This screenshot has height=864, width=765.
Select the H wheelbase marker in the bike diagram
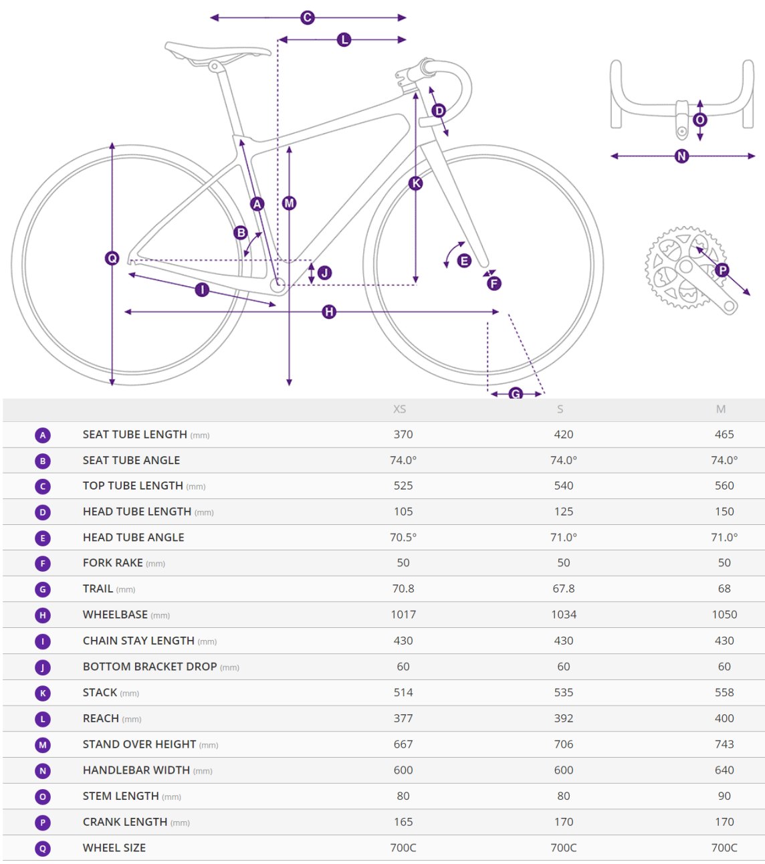pyautogui.click(x=329, y=312)
